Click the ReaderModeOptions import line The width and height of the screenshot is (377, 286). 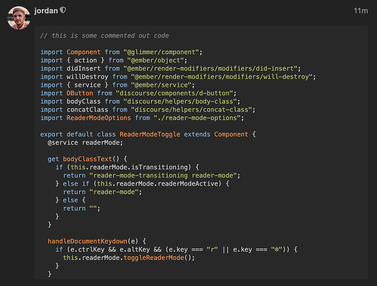click(142, 118)
